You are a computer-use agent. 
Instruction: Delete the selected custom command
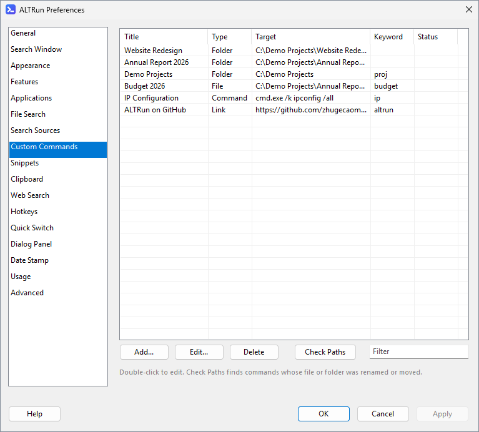(254, 352)
